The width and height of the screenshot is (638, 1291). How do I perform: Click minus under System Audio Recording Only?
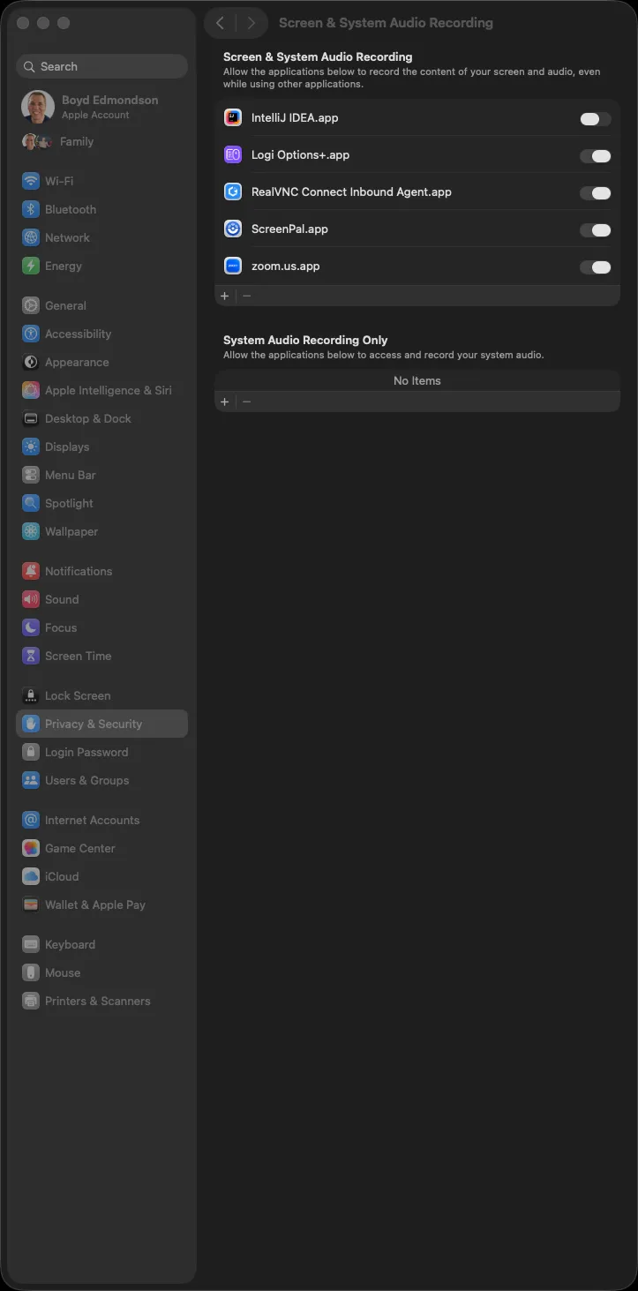click(246, 402)
